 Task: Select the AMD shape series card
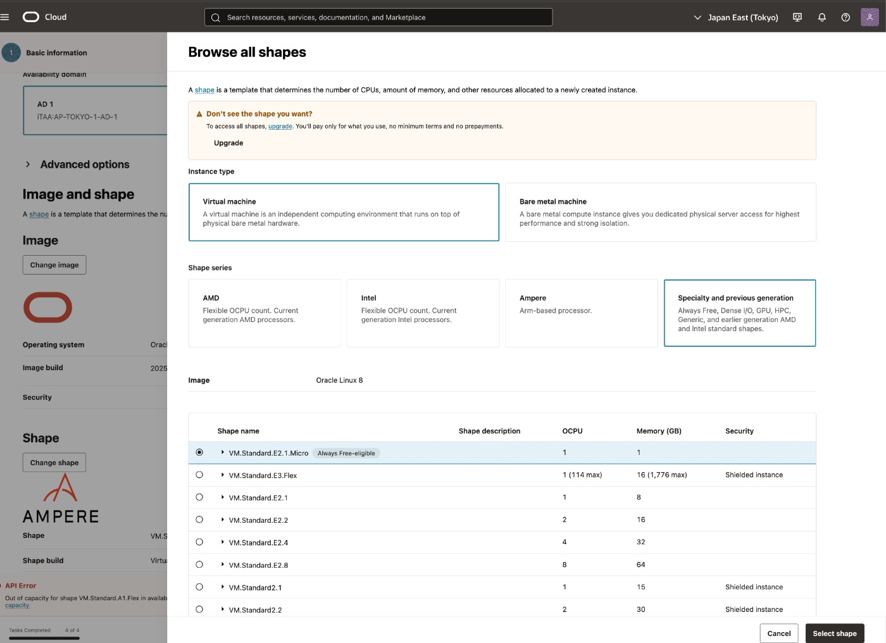pos(265,313)
